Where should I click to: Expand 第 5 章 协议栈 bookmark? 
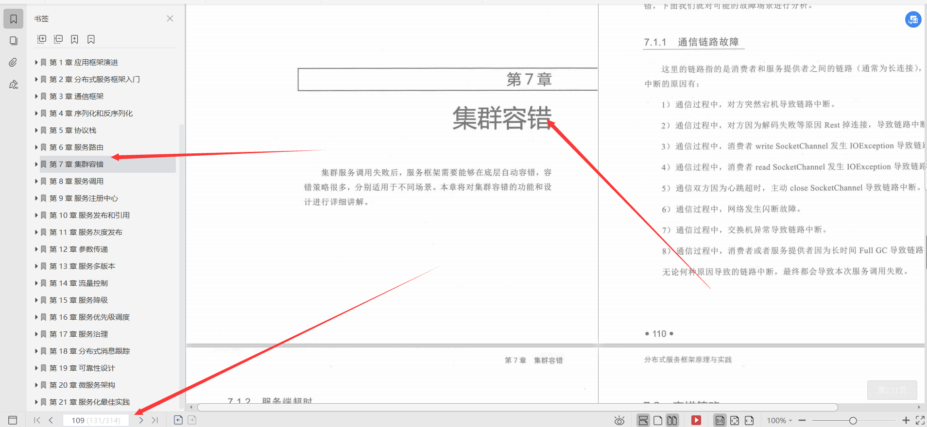(36, 131)
